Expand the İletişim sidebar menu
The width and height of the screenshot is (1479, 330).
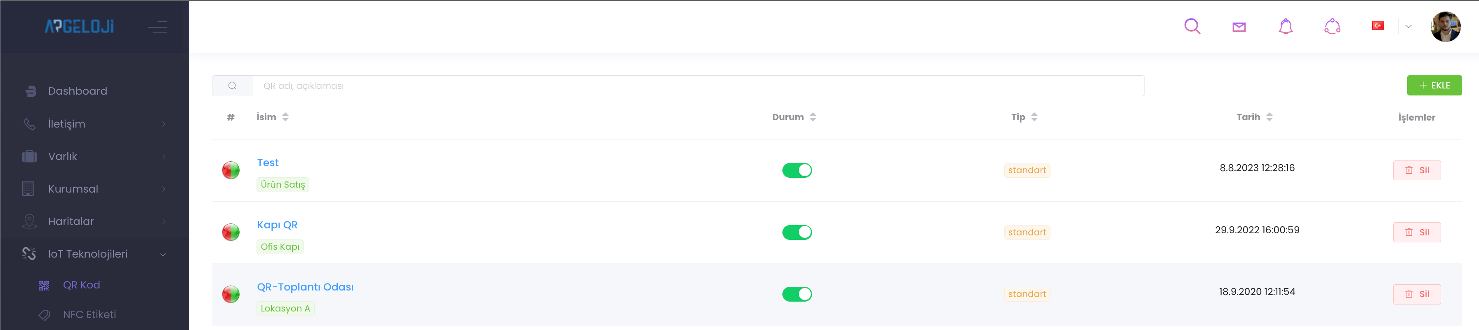click(95, 124)
